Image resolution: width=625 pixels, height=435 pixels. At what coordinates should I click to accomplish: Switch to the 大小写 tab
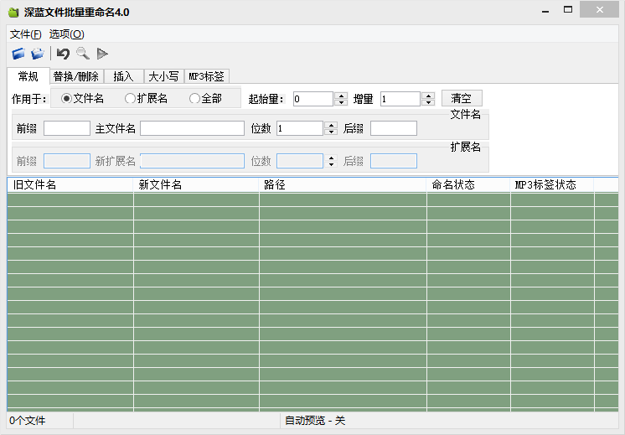coord(163,76)
